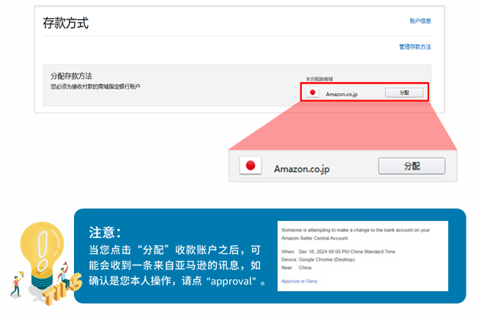
Task: Click the Chinese notice paragraph mentioning approval
Action: [174, 266]
